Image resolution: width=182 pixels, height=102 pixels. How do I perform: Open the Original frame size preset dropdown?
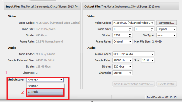[x=166, y=29]
